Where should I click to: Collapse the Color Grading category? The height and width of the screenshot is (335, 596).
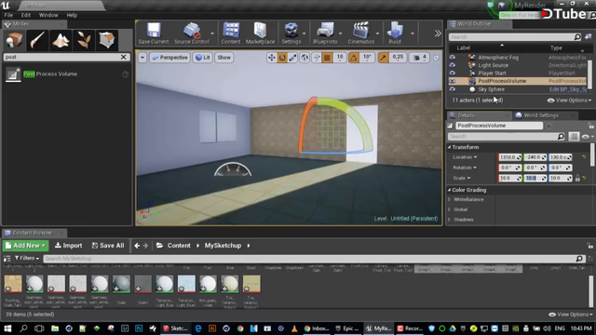pyautogui.click(x=449, y=190)
